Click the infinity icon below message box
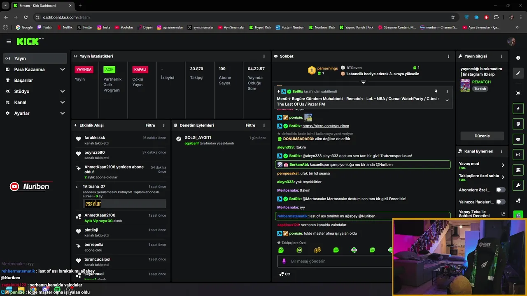Image resolution: width=527 pixels, height=296 pixels. pos(287,274)
